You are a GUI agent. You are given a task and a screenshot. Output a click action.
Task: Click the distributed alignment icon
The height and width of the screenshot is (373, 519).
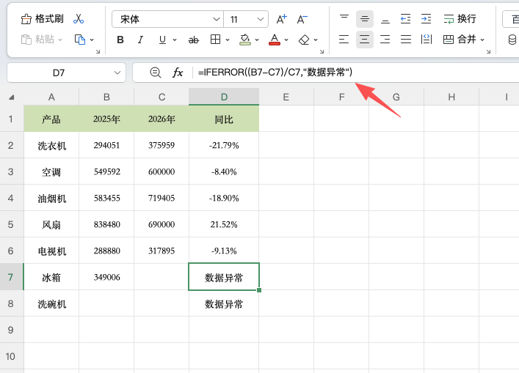427,40
